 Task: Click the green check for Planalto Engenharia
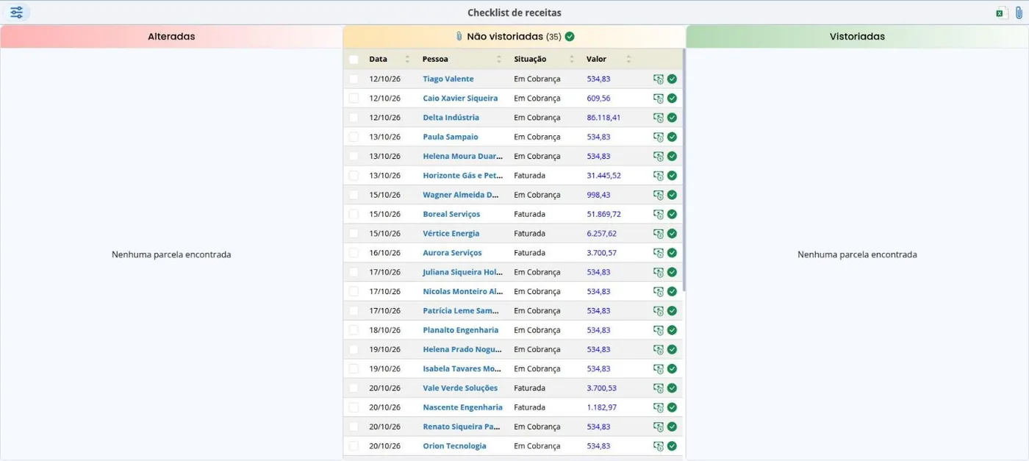(x=672, y=330)
